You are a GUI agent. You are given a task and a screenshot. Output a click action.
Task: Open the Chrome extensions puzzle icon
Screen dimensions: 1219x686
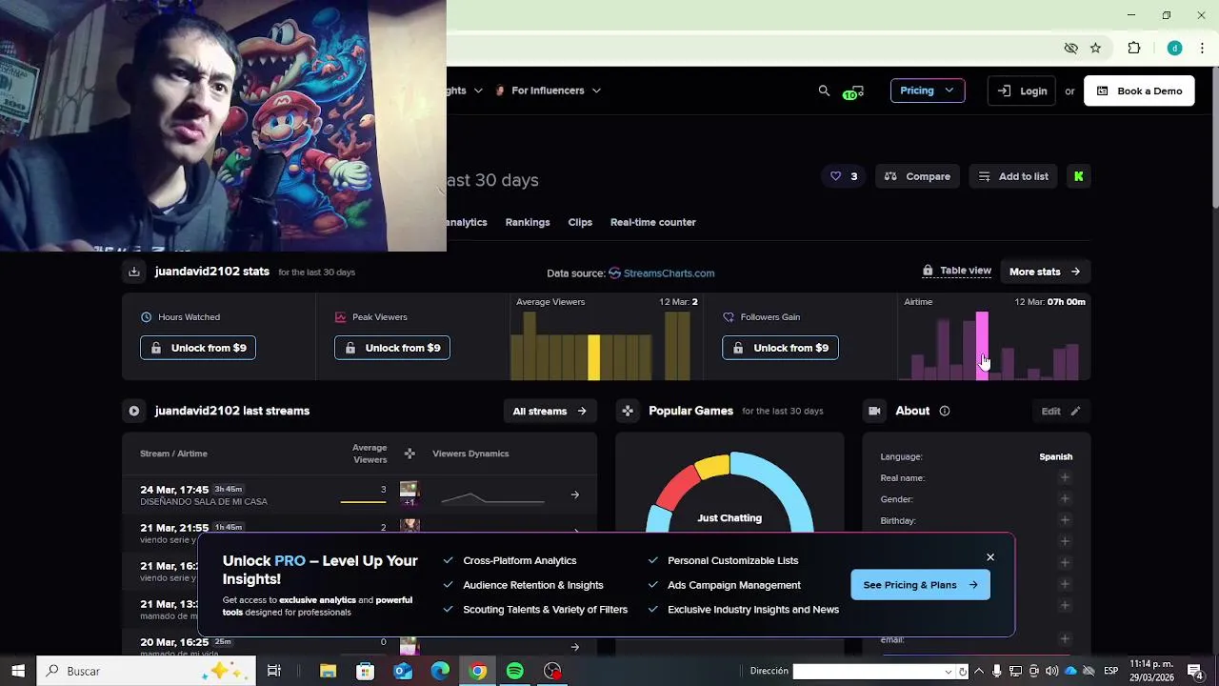click(x=1134, y=48)
